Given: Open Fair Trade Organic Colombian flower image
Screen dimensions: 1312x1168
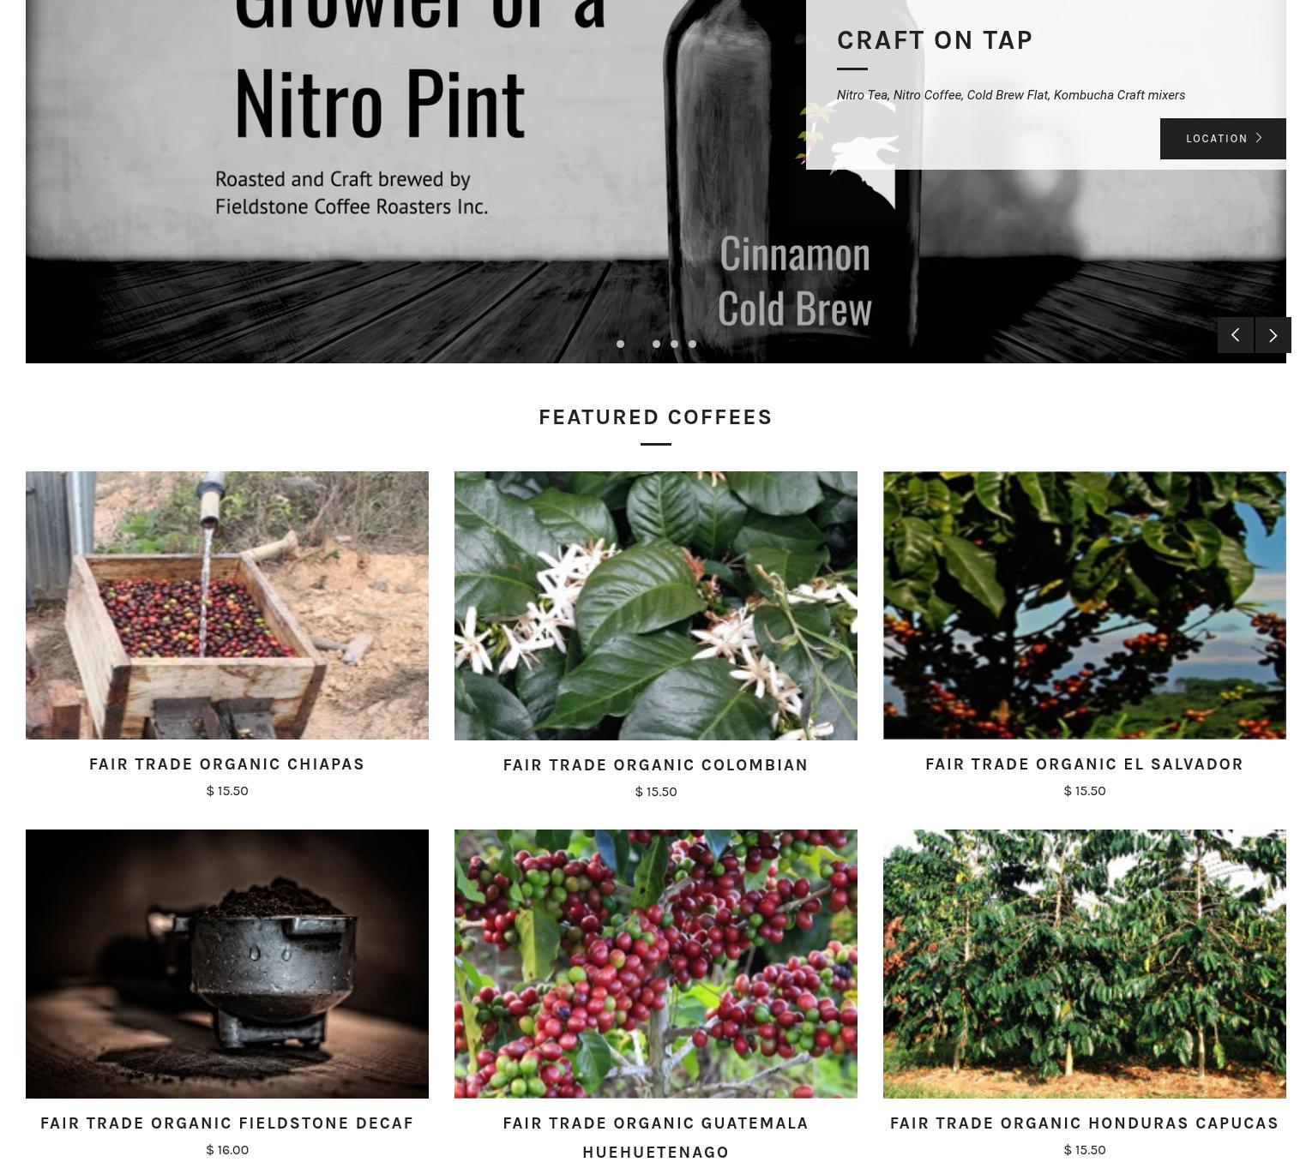Looking at the screenshot, I should tap(656, 606).
